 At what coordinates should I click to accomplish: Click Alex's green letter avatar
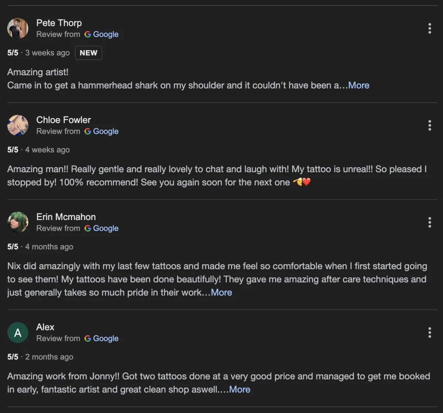click(18, 333)
